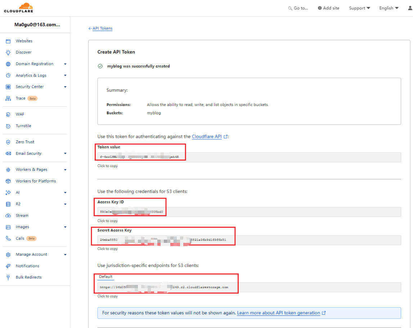Click the Discover lightbulb icon
Image resolution: width=413 pixels, height=328 pixels.
[x=8, y=52]
